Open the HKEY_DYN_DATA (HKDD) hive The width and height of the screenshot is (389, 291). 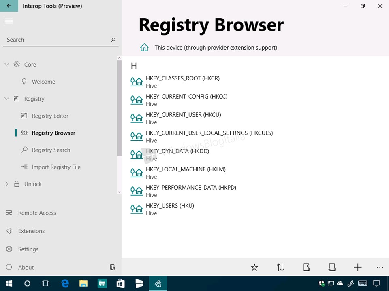pyautogui.click(x=177, y=155)
